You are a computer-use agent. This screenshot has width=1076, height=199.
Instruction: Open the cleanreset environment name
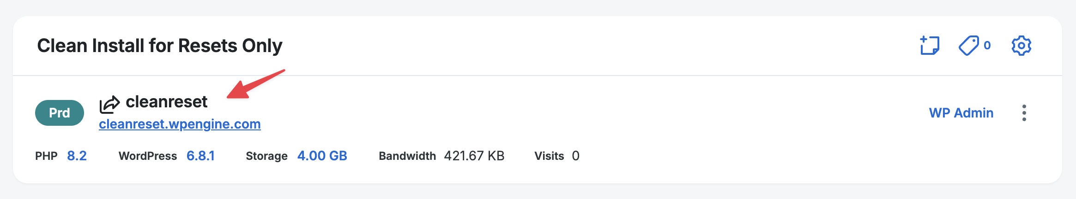coord(166,102)
